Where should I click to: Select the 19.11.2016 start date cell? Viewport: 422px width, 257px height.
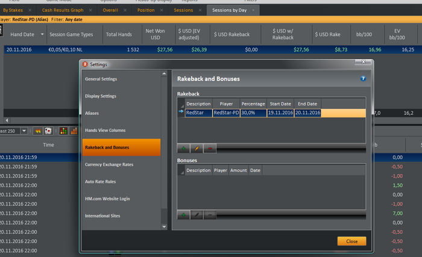tap(280, 113)
